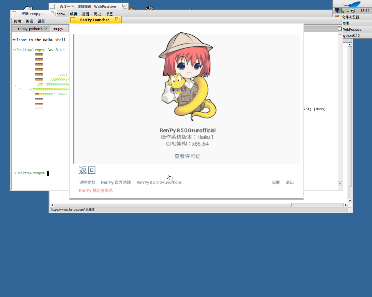Click 退出 to quit Ren'Py Launcher

290,182
